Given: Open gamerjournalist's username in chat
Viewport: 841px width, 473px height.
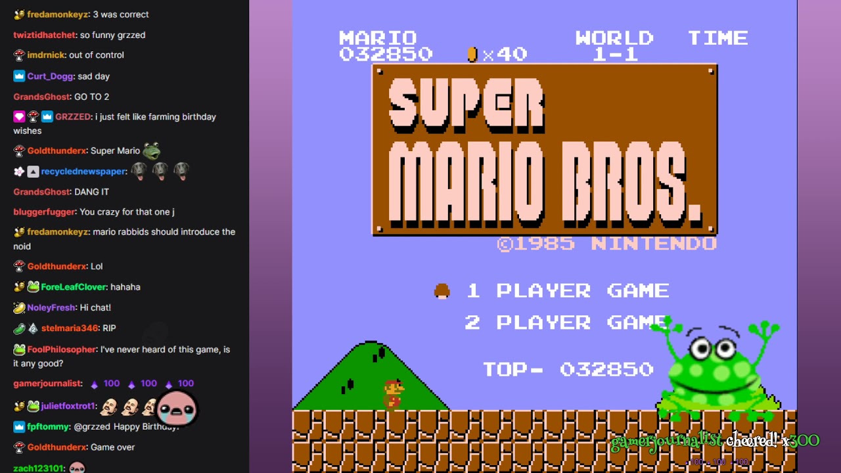Looking at the screenshot, I should [x=47, y=384].
